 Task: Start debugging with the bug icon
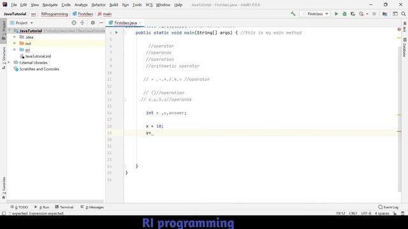344,14
